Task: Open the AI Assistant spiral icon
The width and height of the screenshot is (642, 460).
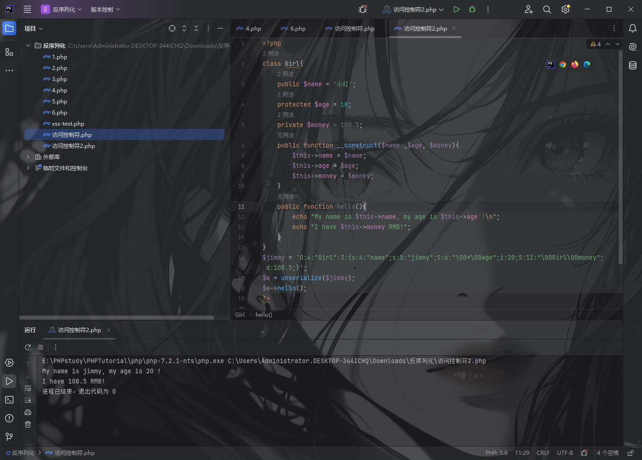Action: (x=633, y=47)
